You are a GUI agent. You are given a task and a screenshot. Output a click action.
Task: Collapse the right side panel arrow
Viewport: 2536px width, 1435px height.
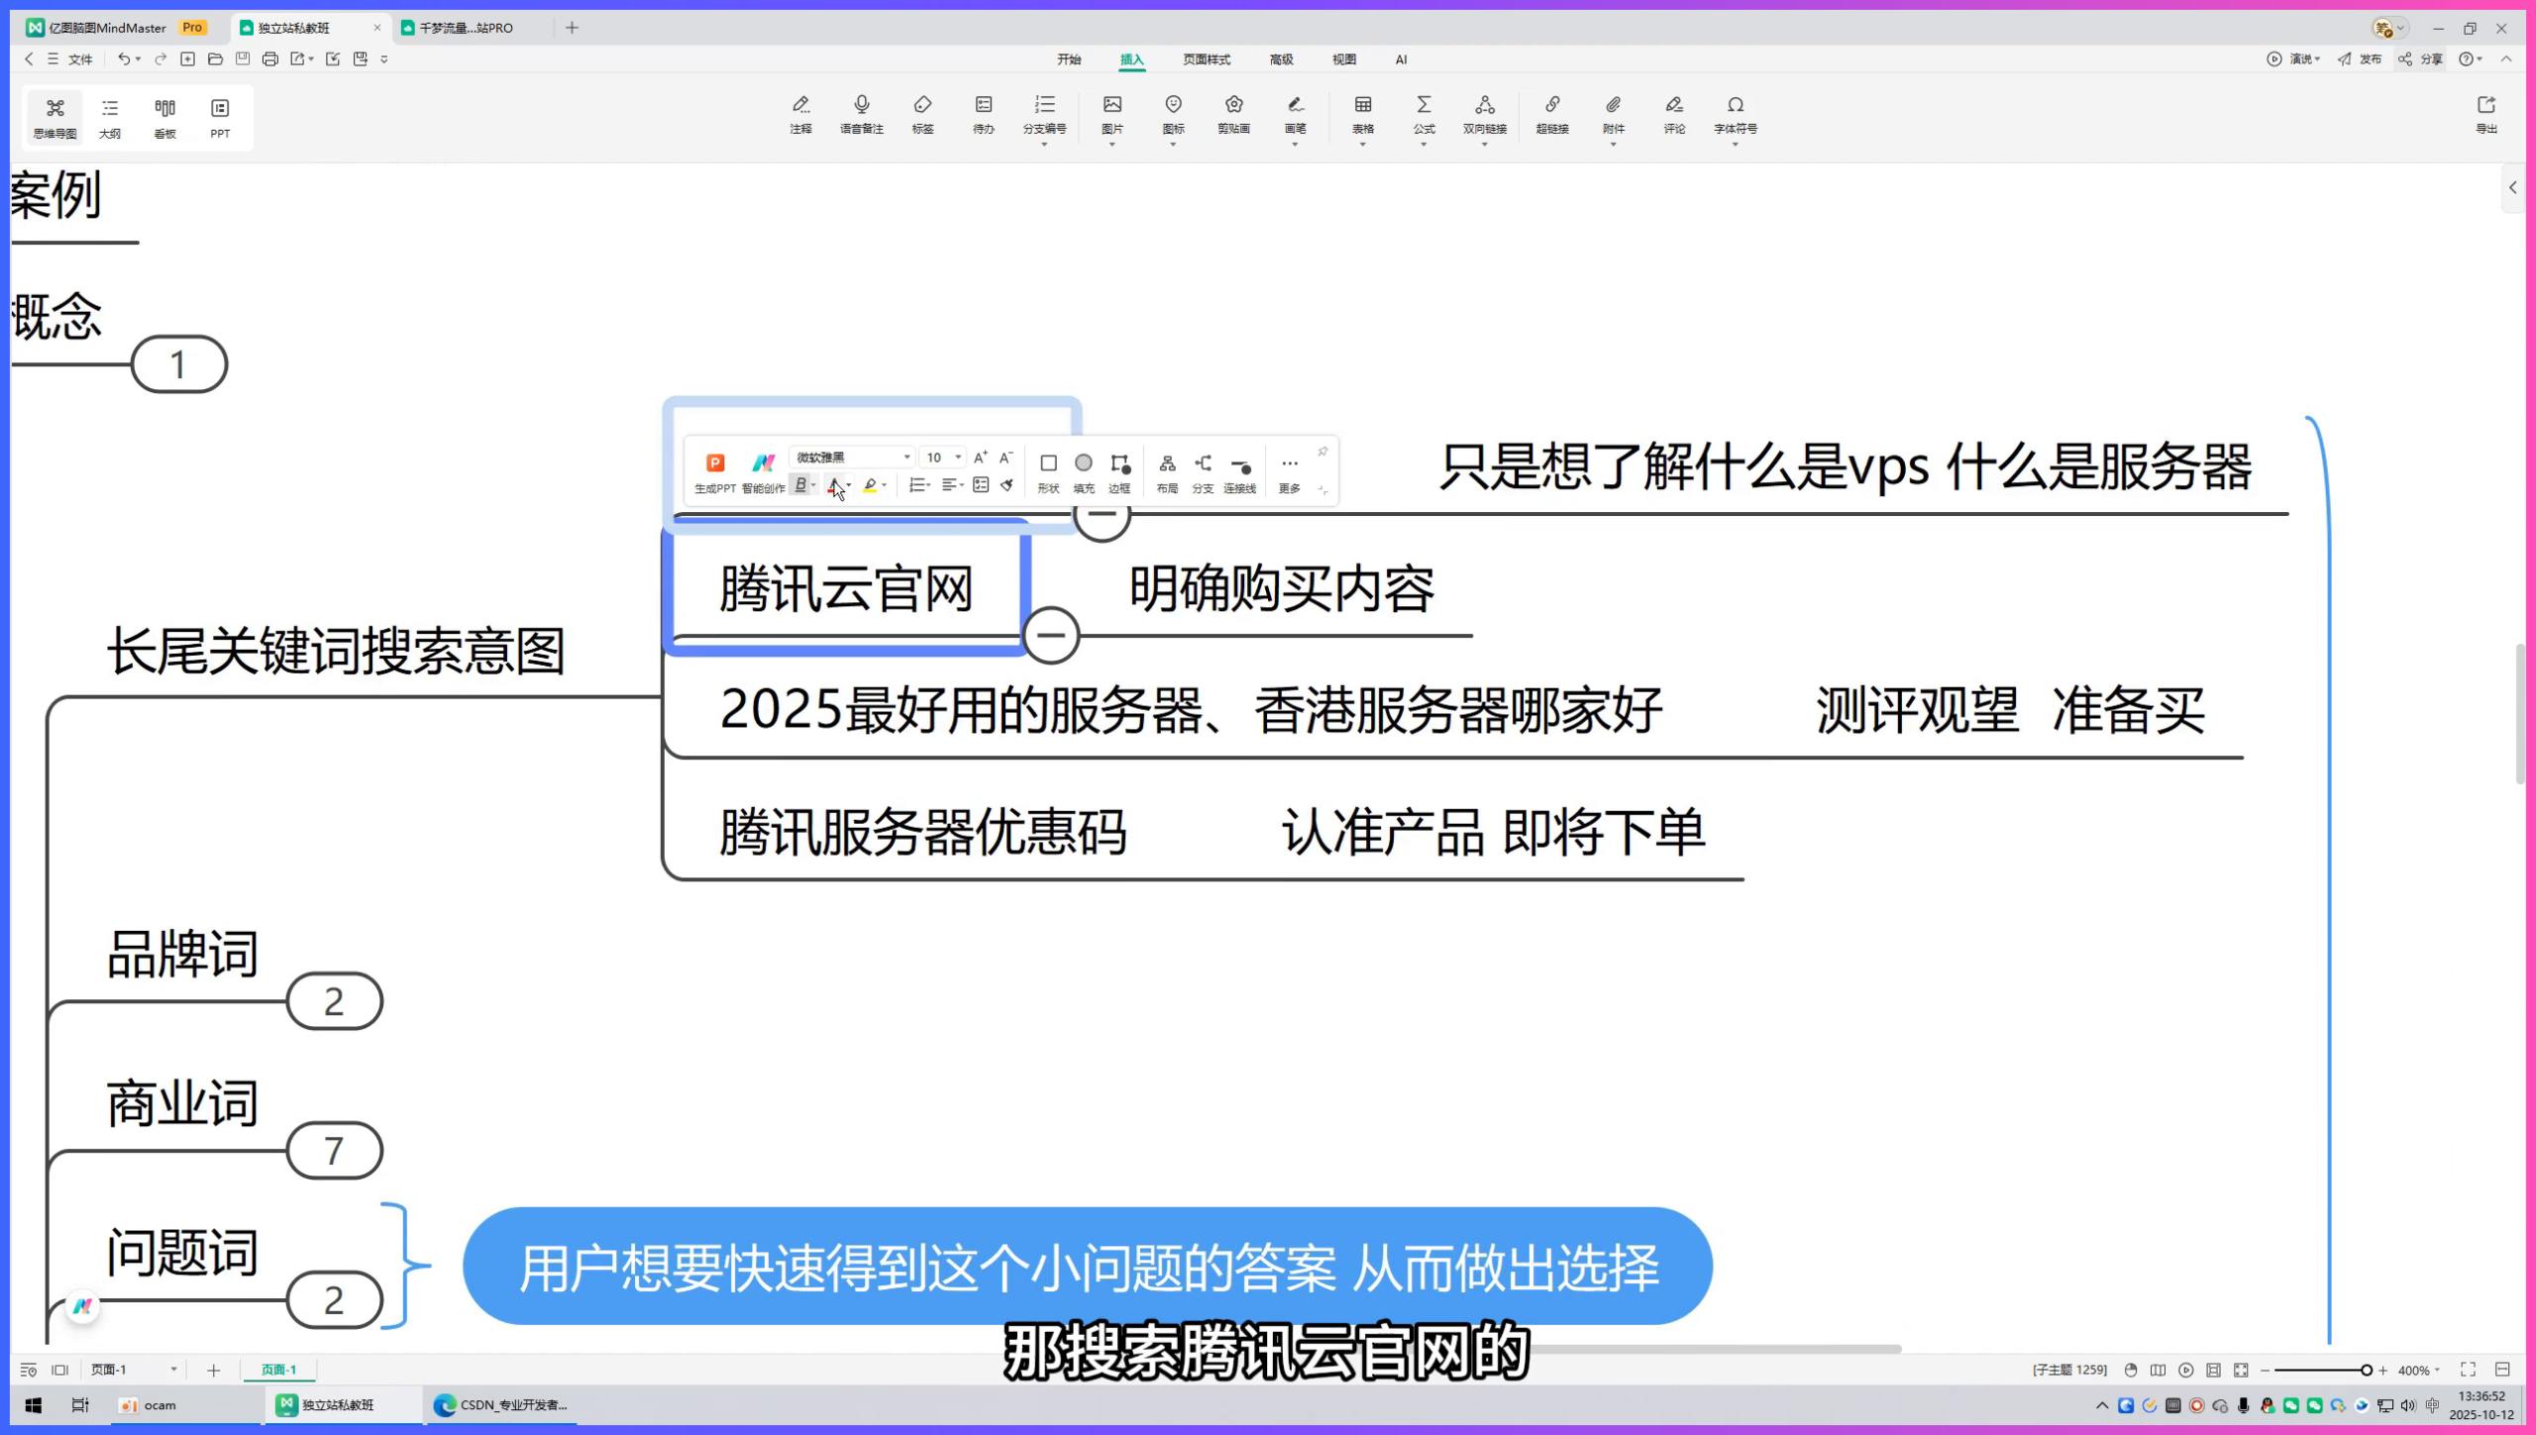[x=2513, y=187]
